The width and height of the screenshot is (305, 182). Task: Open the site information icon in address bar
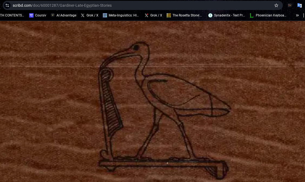pos(7,5)
